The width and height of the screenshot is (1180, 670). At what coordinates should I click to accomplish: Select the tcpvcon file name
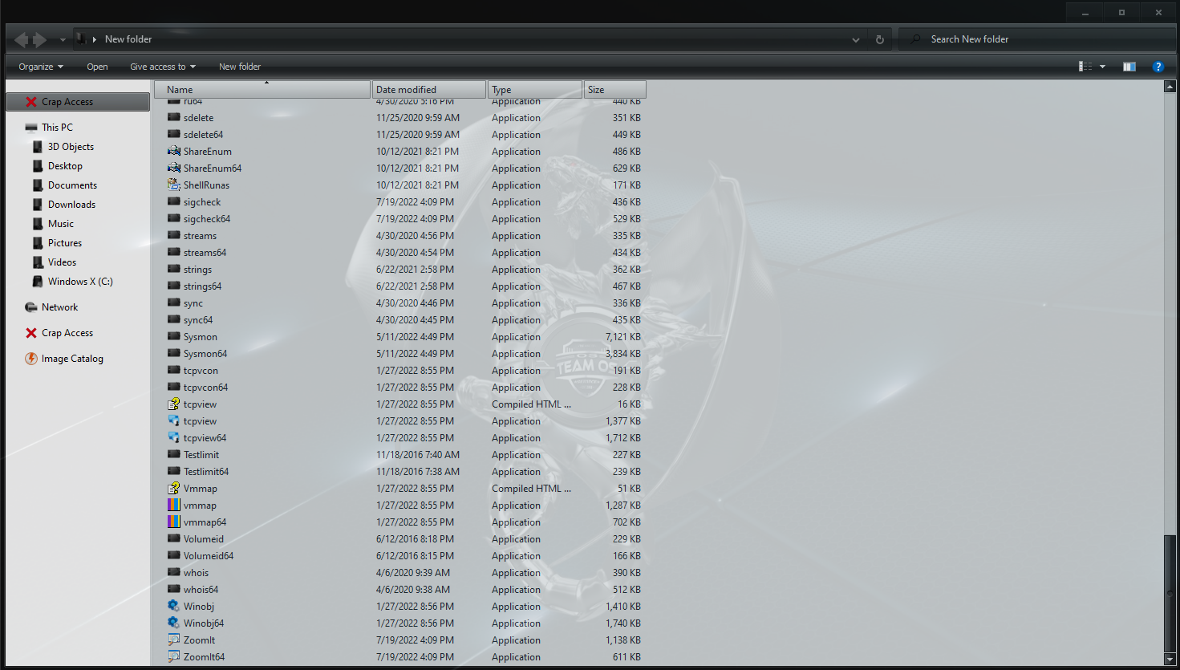point(201,371)
